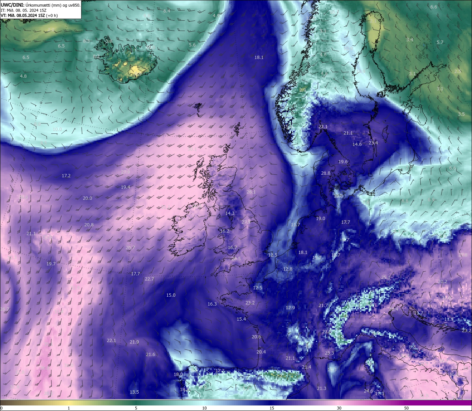Click the 21.4 value near the Pyrenees
This screenshot has height=411, width=472.
point(306,367)
